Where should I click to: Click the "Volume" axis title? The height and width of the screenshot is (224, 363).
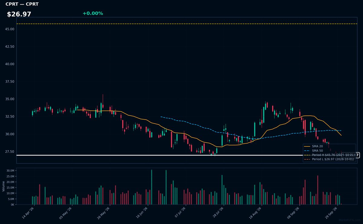(4, 186)
